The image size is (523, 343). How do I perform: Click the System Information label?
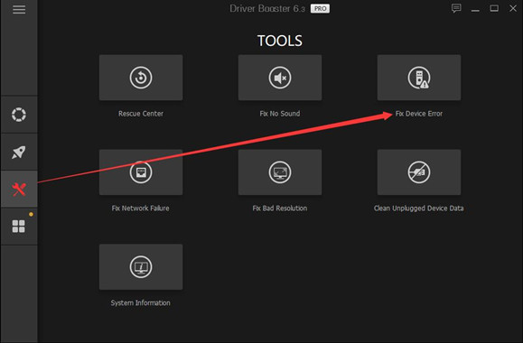tap(140, 303)
